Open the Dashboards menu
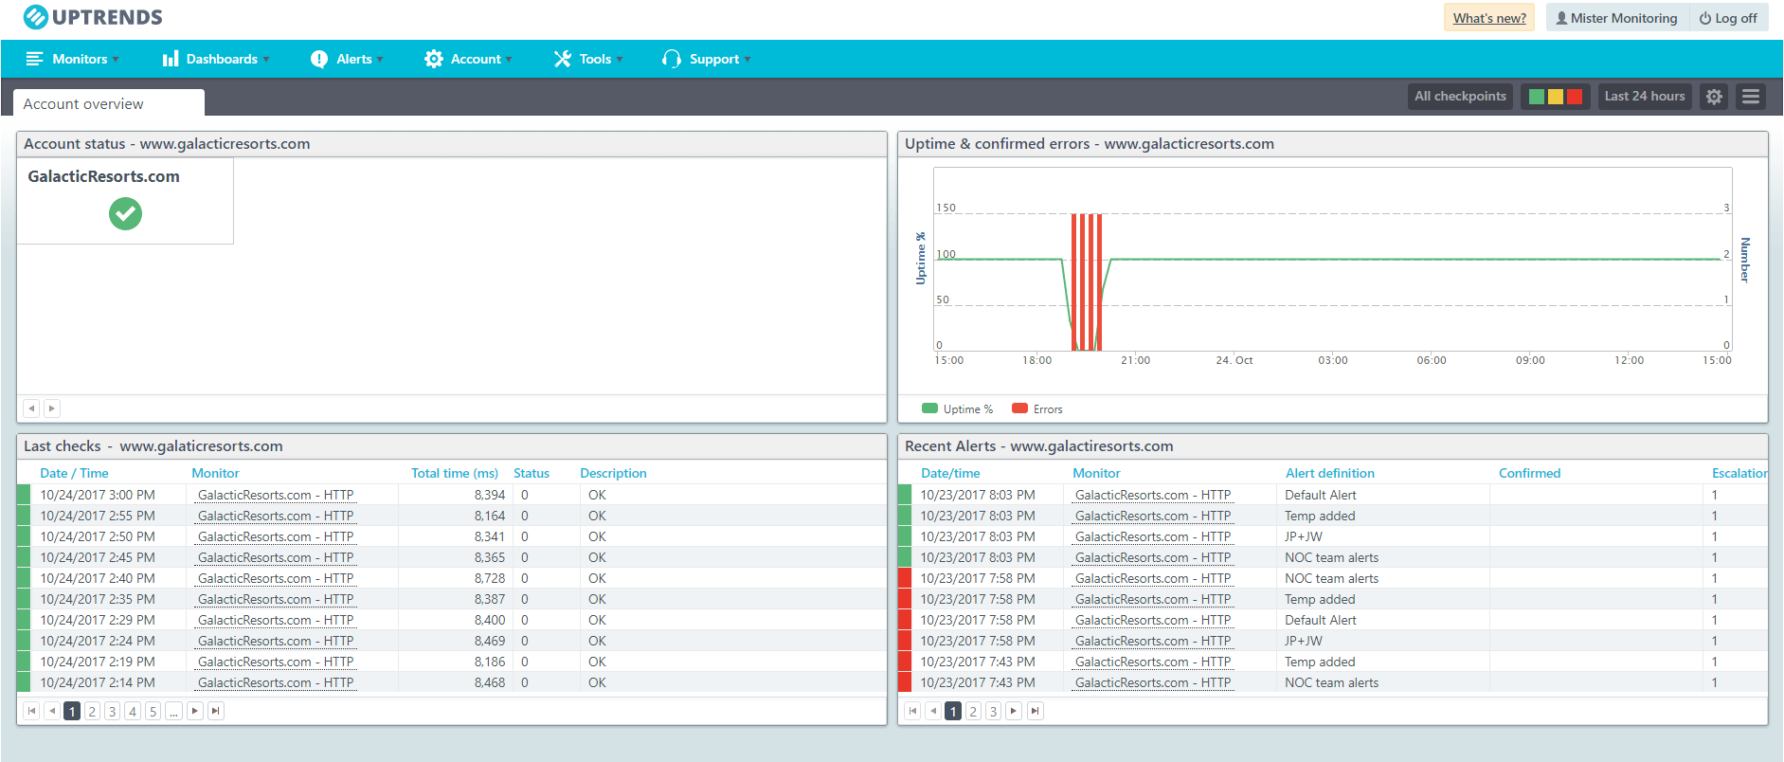The image size is (1784, 762). tap(216, 59)
